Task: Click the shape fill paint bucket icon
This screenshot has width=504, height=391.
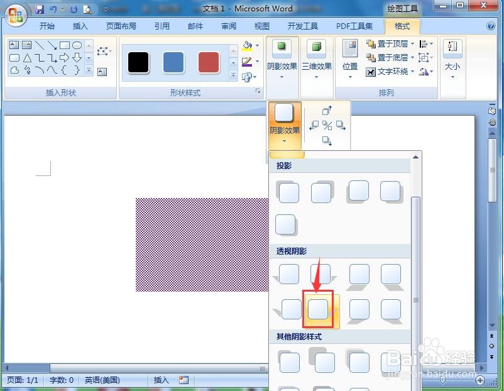Action: [247, 46]
